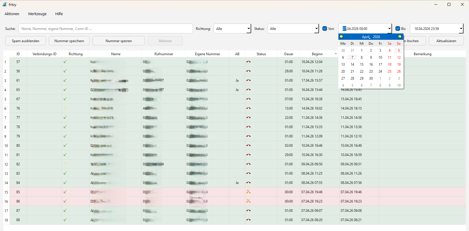Viewport: 469px width, 231px height.
Task: Click the Suche search input field
Action: [x=106, y=28]
